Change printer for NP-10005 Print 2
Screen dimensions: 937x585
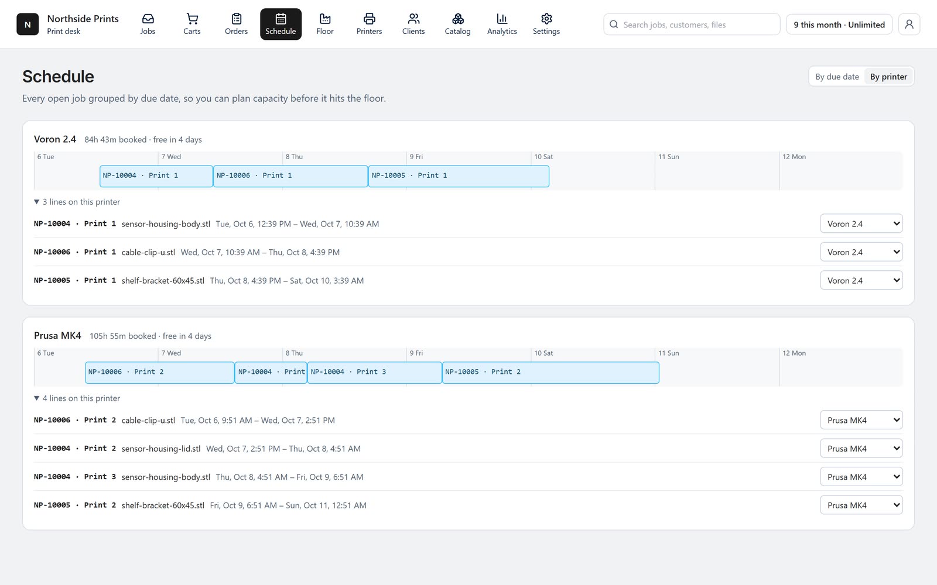[x=861, y=505]
